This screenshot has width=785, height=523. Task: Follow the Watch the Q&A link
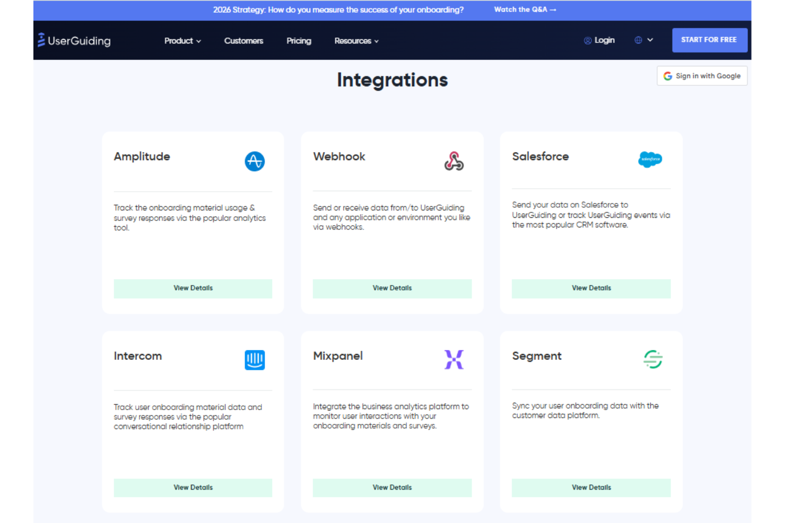525,10
